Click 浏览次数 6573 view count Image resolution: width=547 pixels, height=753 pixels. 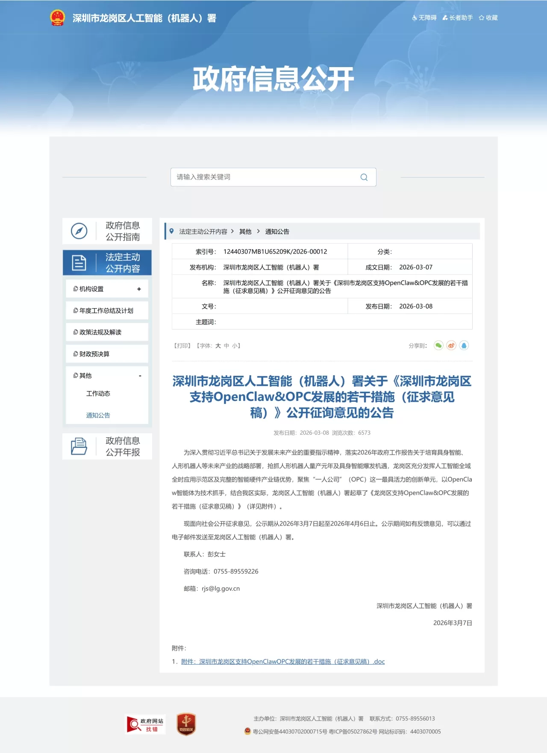(x=351, y=433)
